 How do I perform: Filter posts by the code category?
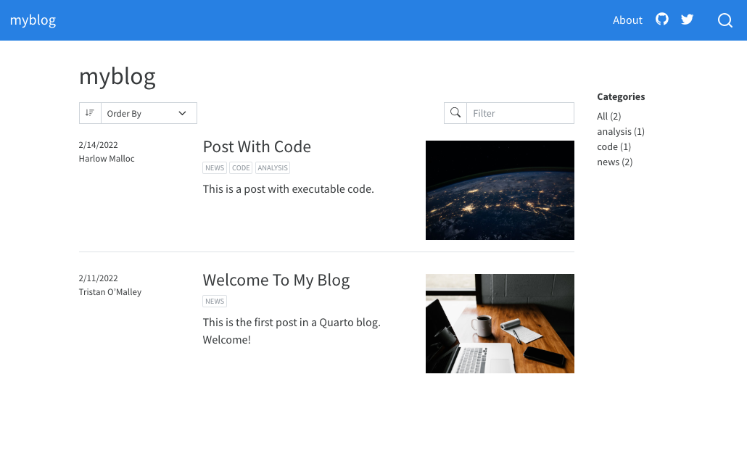click(x=614, y=146)
